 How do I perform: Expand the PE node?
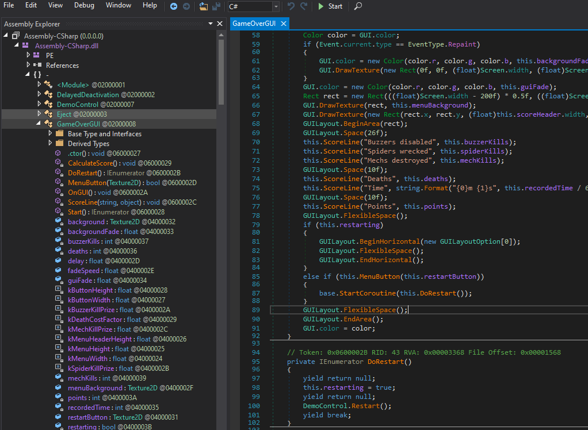click(x=28, y=55)
